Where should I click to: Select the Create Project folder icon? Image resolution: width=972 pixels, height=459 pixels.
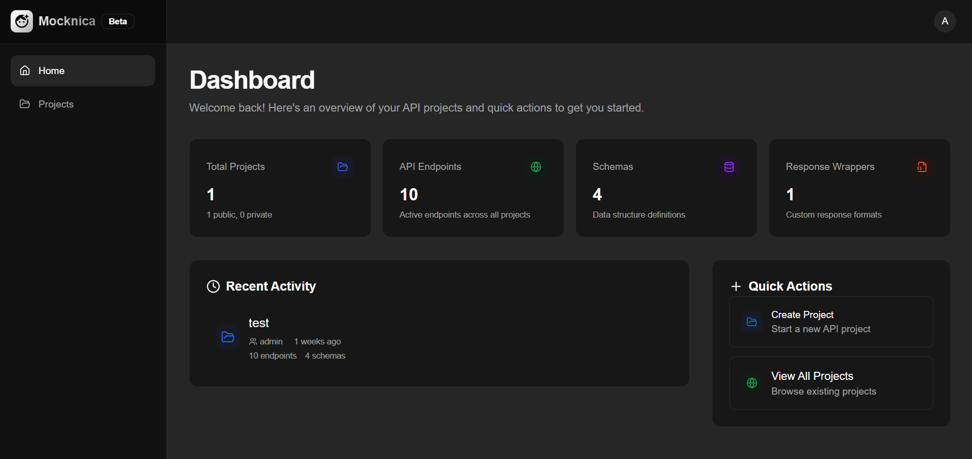coord(752,322)
